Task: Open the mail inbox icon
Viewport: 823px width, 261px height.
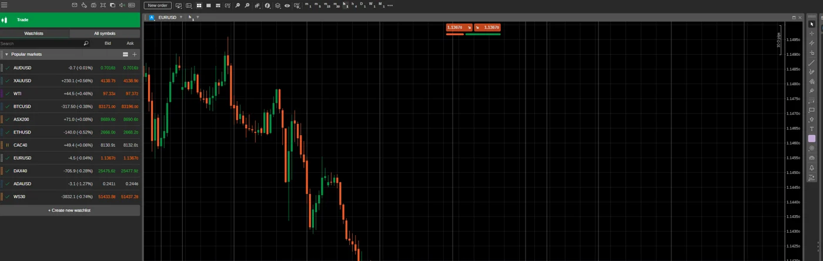Action: click(75, 5)
